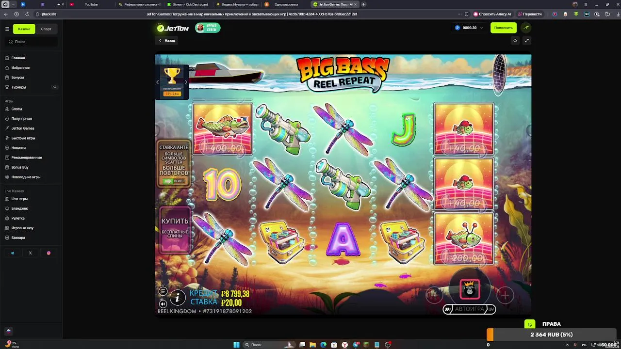Switch to the Спорт tab
Screen dimensions: 621x349
(46, 29)
